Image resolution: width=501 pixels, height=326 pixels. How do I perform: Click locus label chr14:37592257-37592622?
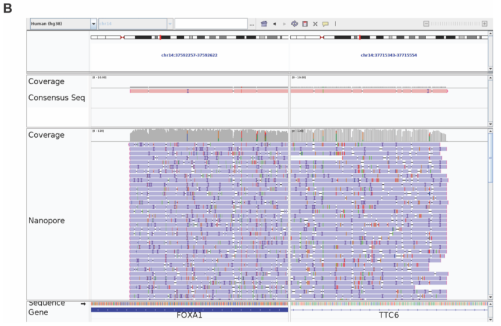coord(189,55)
